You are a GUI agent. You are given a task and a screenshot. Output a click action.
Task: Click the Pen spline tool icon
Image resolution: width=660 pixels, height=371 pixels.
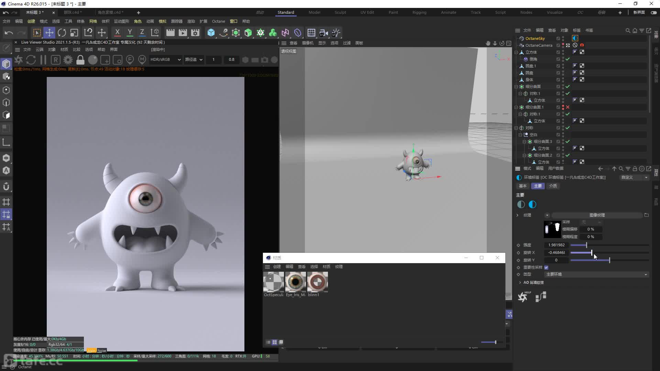click(x=223, y=33)
